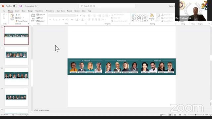The height and width of the screenshot is (119, 212).
Task: Click the Undo icon
Action: [4, 15]
